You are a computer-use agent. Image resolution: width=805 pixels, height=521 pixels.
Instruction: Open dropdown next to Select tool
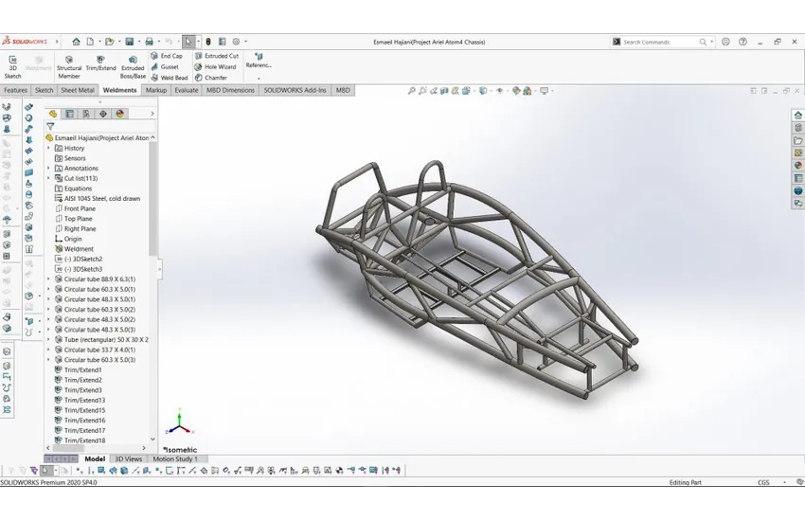pos(198,42)
